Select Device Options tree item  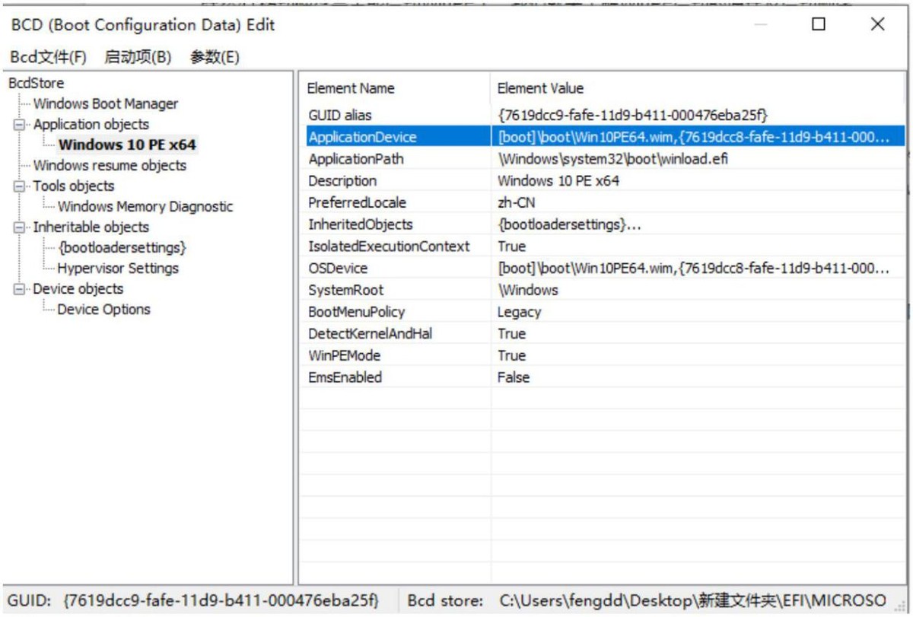point(103,309)
